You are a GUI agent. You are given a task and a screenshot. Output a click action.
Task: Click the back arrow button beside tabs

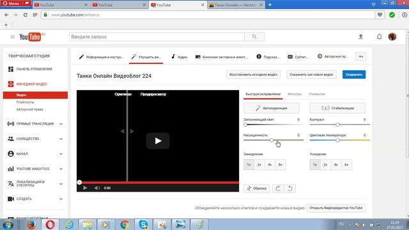[360, 57]
